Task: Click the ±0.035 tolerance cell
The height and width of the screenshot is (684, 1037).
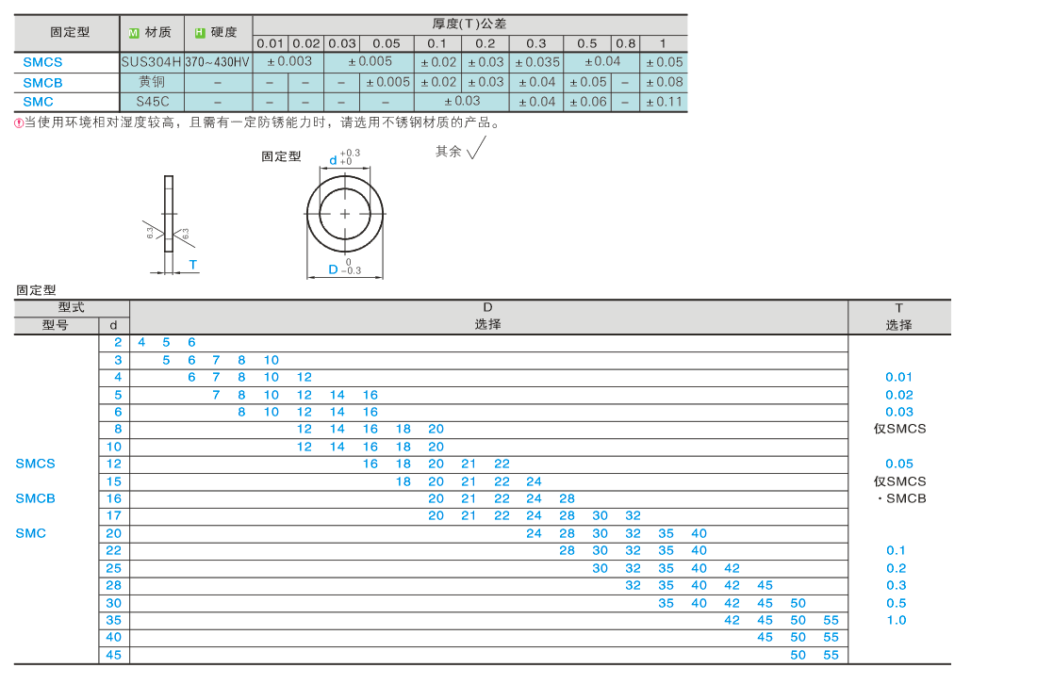Action: click(x=537, y=62)
